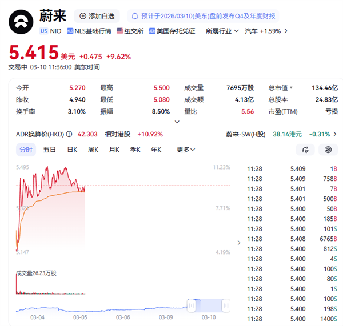This screenshot has width=343, height=326.
Task: Click the chart settings spiral icon
Action: [x=328, y=150]
